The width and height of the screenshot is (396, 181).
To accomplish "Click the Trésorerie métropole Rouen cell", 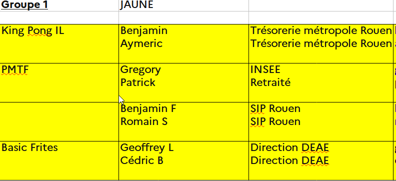I will tap(321, 43).
